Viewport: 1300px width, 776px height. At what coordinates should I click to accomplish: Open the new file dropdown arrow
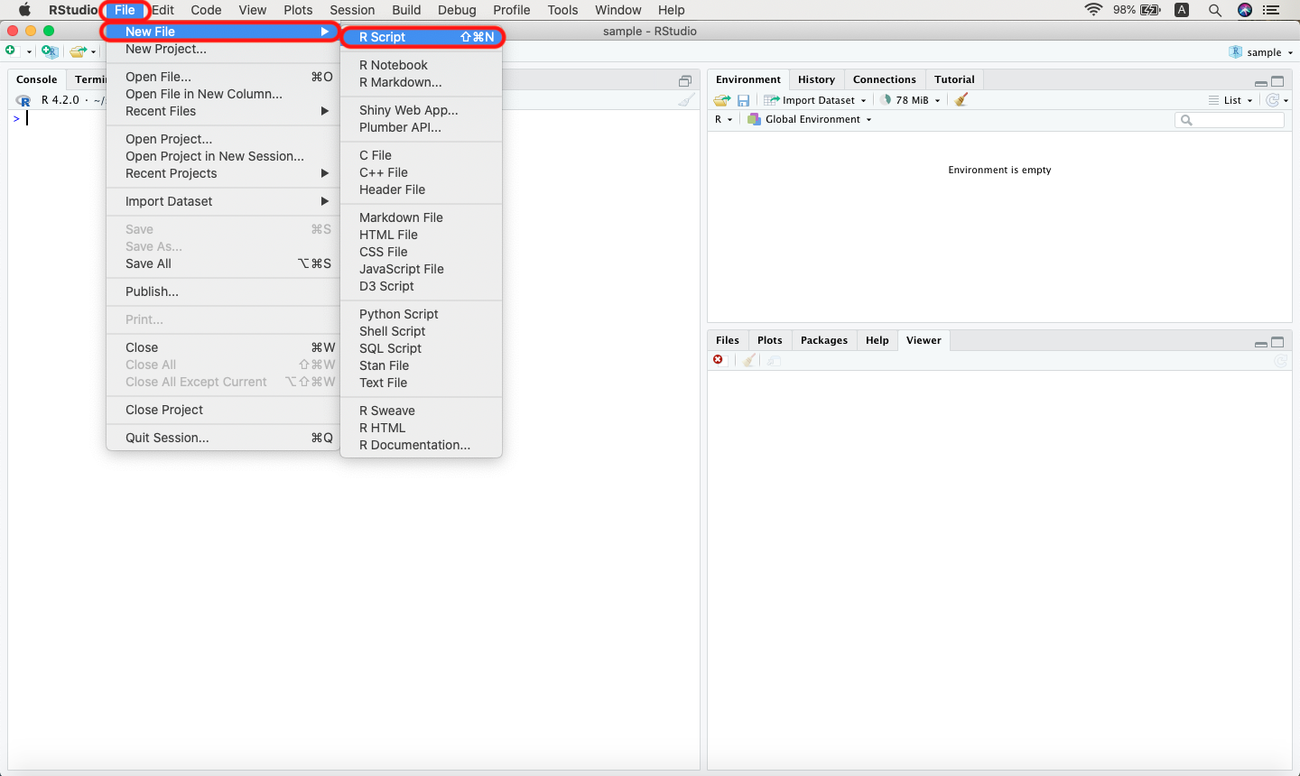tap(29, 52)
